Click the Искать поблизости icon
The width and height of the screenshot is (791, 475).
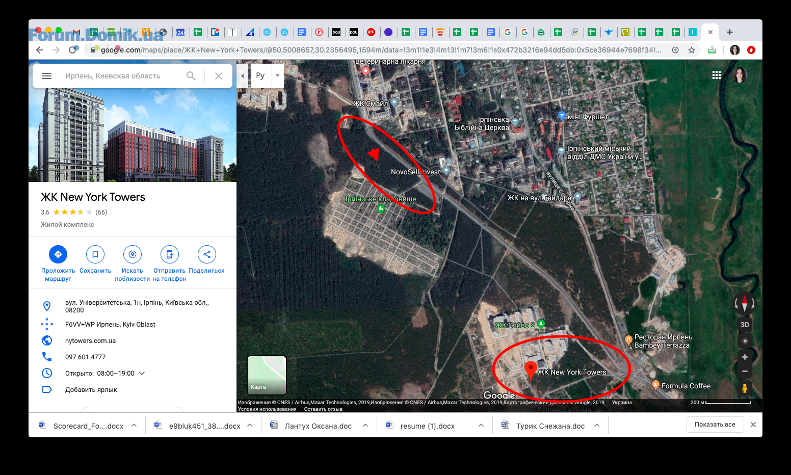[x=133, y=254]
